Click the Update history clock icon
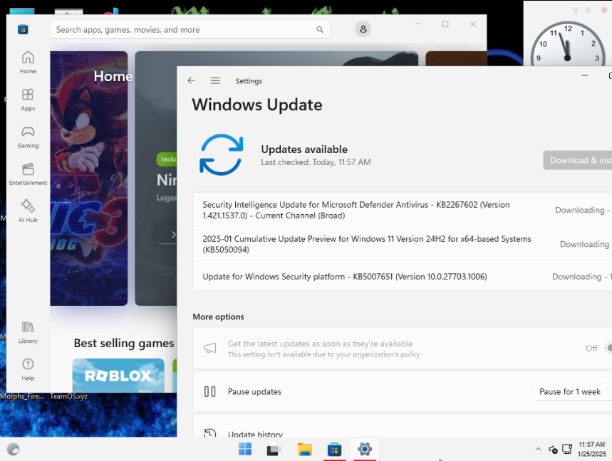This screenshot has height=461, width=612. [210, 433]
